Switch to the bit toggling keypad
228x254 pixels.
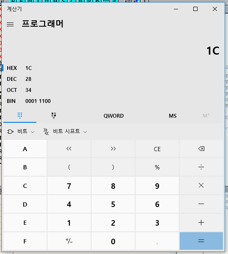[x=54, y=116]
